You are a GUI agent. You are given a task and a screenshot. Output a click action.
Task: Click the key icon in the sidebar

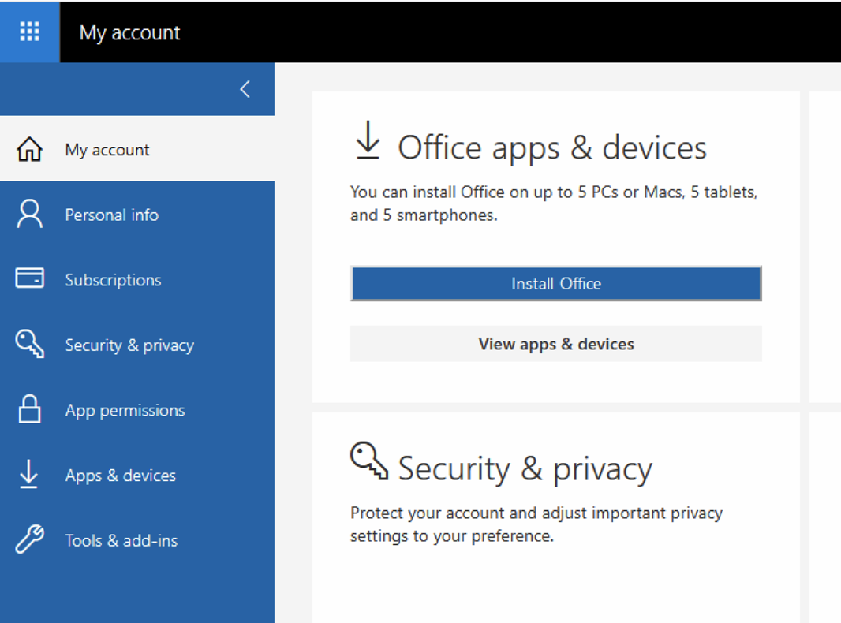pyautogui.click(x=29, y=344)
